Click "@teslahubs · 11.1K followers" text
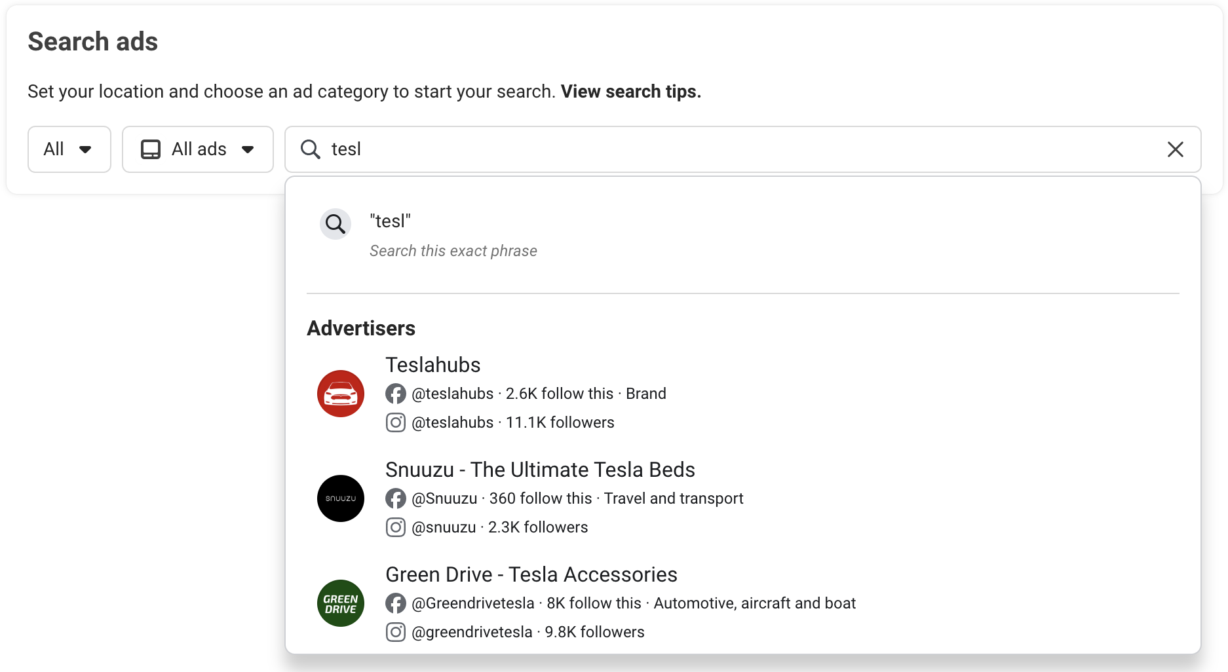Screen dimensions: 1228x672 click(513, 422)
